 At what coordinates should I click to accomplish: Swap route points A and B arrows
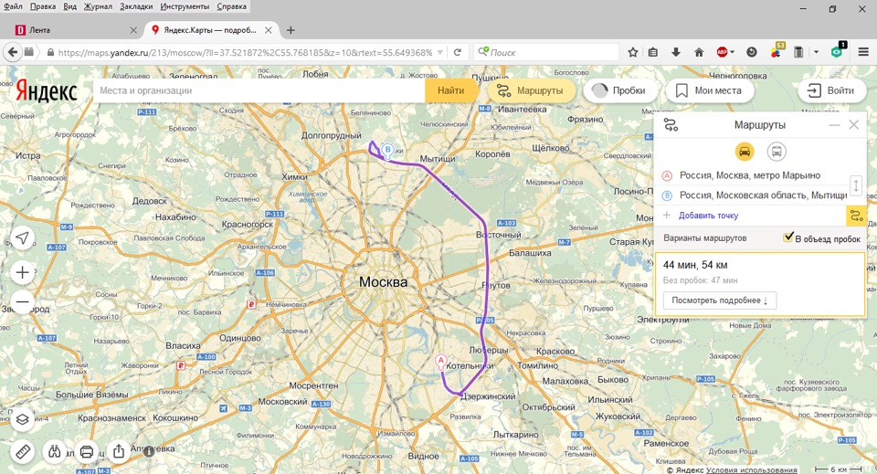click(856, 185)
